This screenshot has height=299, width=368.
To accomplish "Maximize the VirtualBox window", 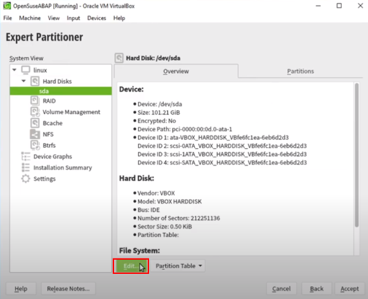I will tap(339, 6).
